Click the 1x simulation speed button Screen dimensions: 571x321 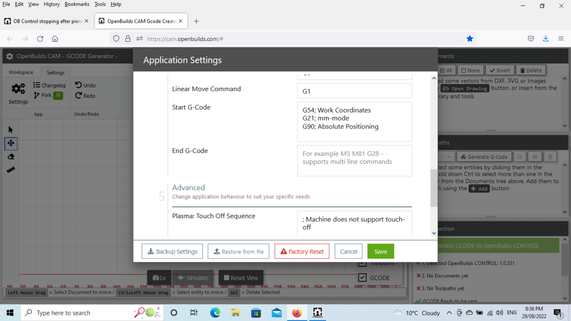coord(159,278)
